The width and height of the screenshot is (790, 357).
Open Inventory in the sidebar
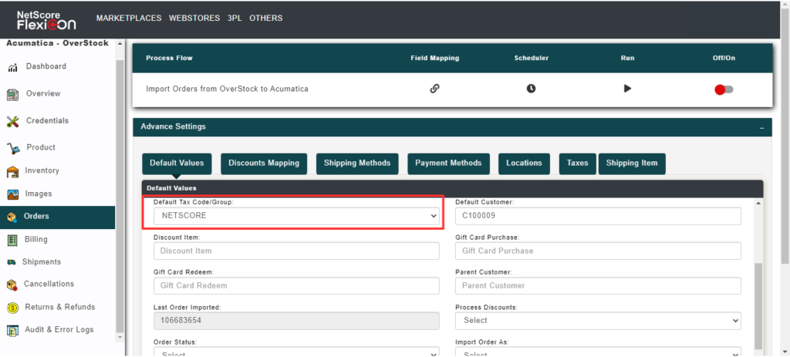click(42, 170)
